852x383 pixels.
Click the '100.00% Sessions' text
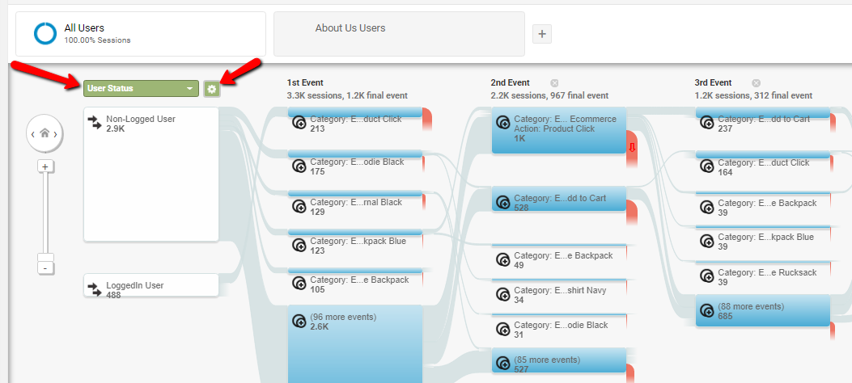pos(97,40)
